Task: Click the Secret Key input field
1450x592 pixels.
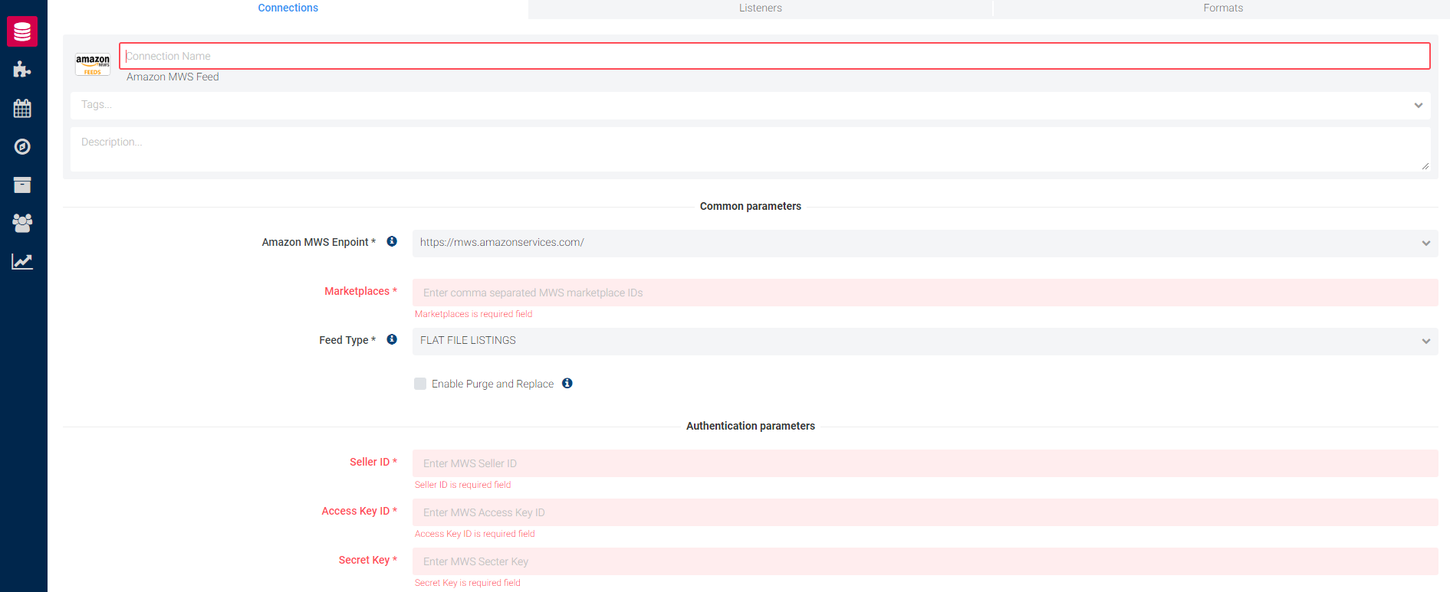Action: 925,561
